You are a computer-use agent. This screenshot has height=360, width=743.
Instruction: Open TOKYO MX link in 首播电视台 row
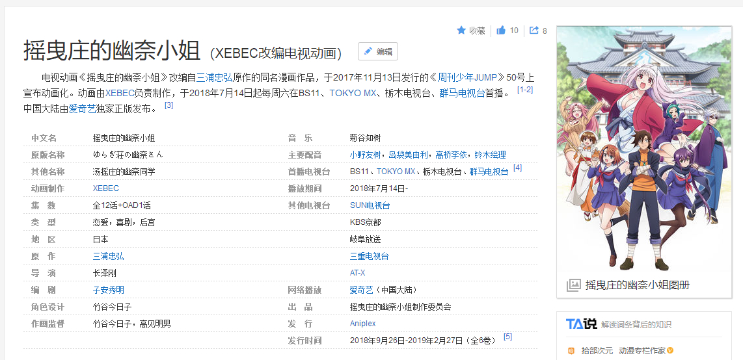(x=395, y=172)
